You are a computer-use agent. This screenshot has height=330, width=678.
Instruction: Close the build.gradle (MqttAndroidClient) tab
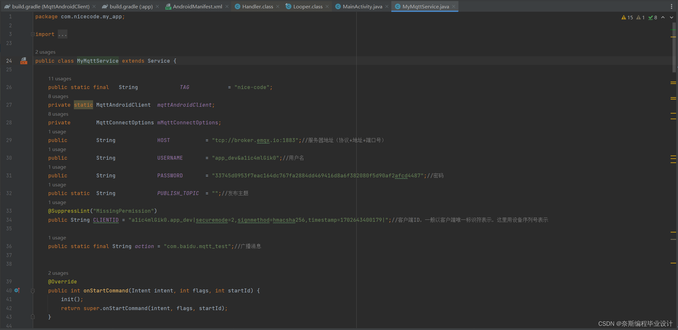pyautogui.click(x=94, y=6)
